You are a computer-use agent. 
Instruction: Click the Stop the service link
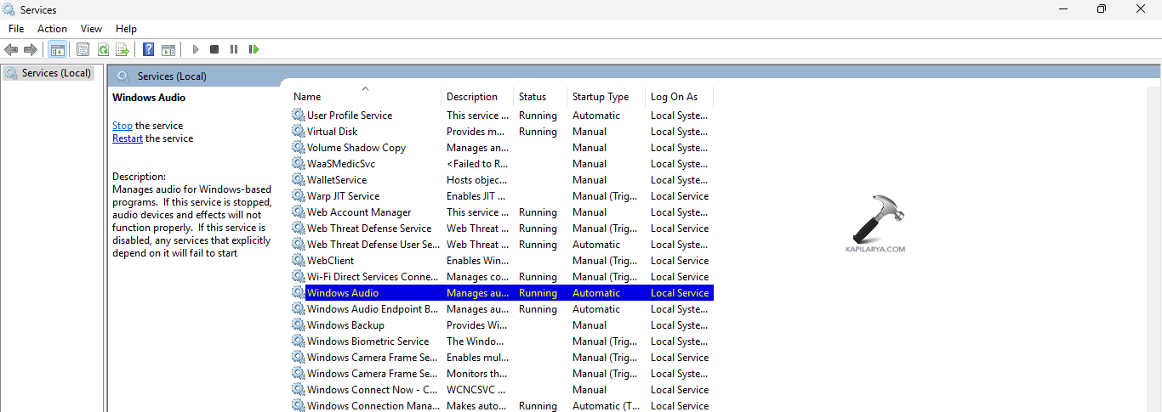[122, 126]
